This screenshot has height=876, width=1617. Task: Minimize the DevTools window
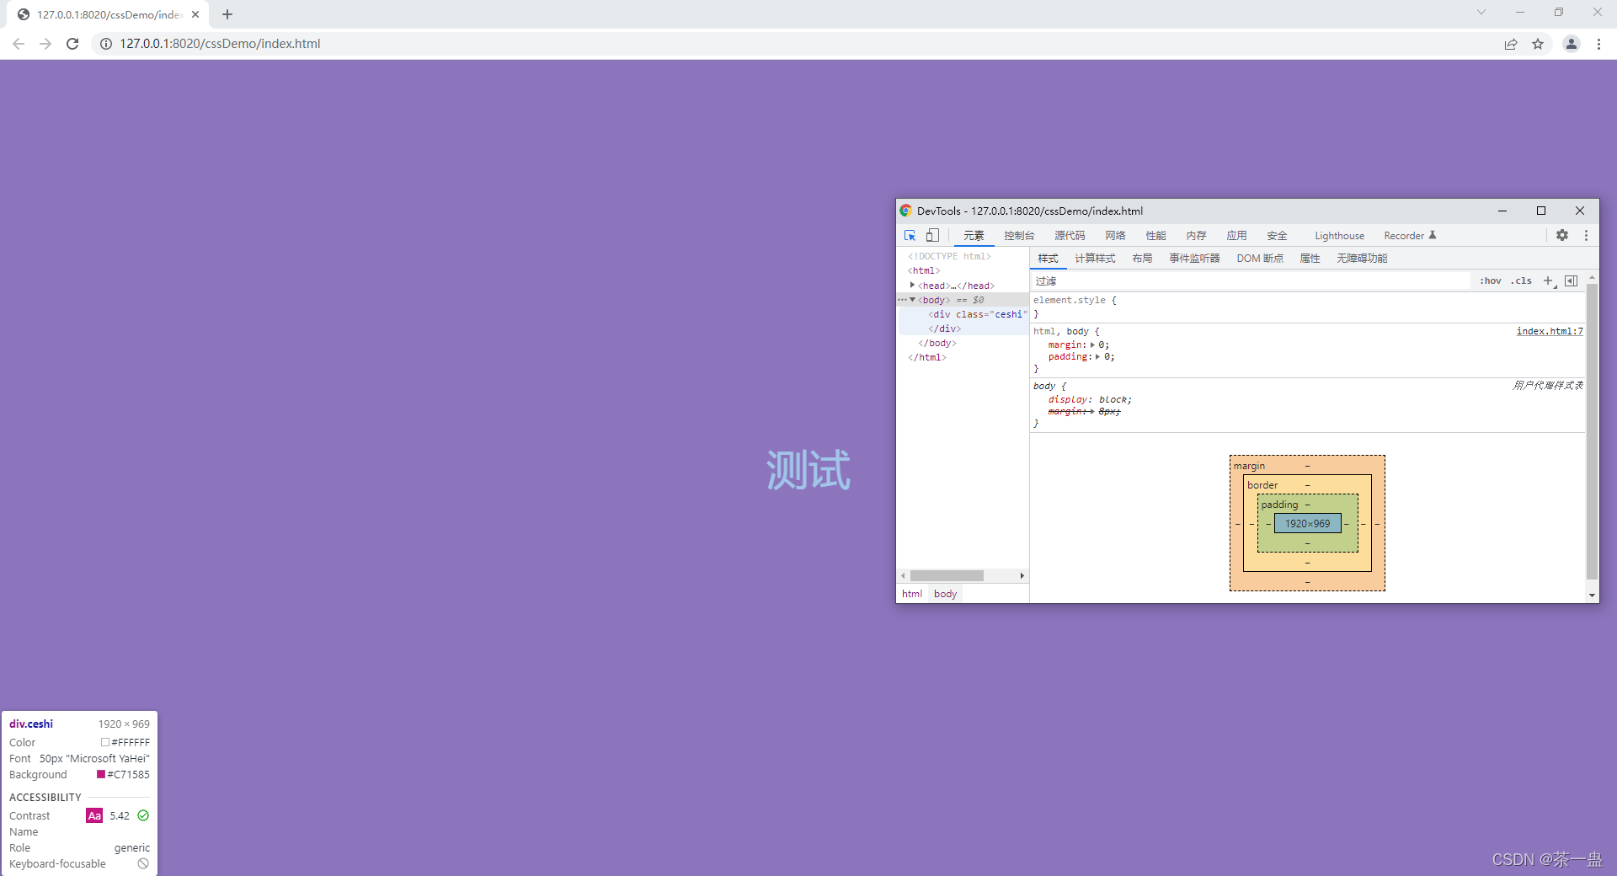click(x=1502, y=211)
